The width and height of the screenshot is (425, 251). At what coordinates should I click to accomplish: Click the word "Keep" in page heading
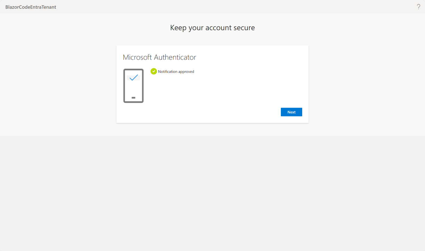click(x=178, y=28)
